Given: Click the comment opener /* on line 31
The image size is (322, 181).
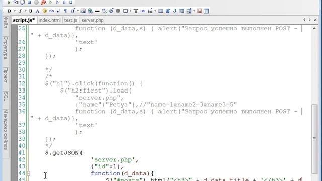Looking at the screenshot, I should point(49,77).
